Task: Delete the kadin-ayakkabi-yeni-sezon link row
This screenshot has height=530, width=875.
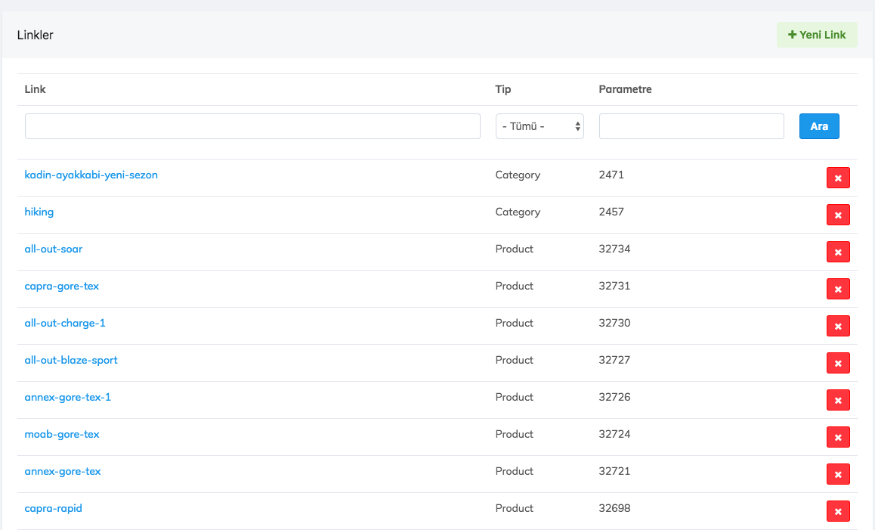Action: 838,178
